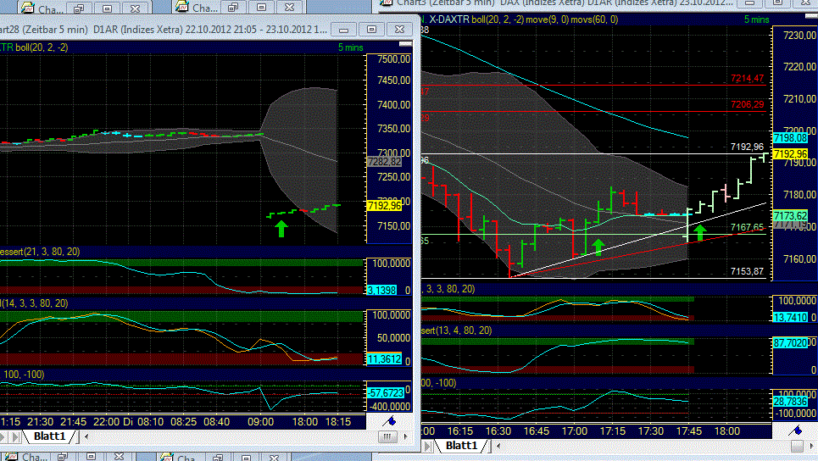Click the 09:00 label on the left chart's time axis
This screenshot has width=818, height=461.
pos(261,422)
